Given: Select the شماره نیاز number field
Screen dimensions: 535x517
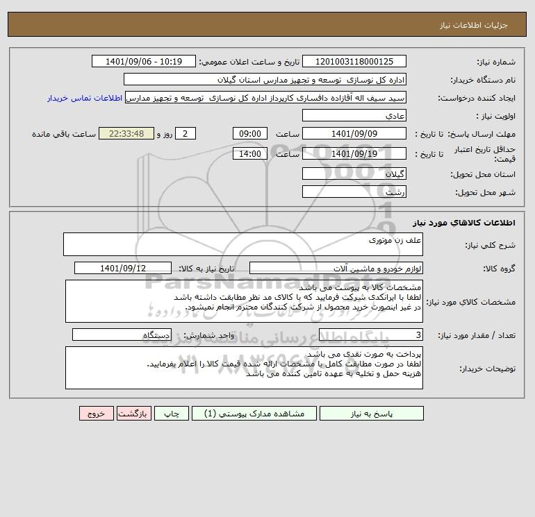Looking at the screenshot, I should click(x=354, y=61).
